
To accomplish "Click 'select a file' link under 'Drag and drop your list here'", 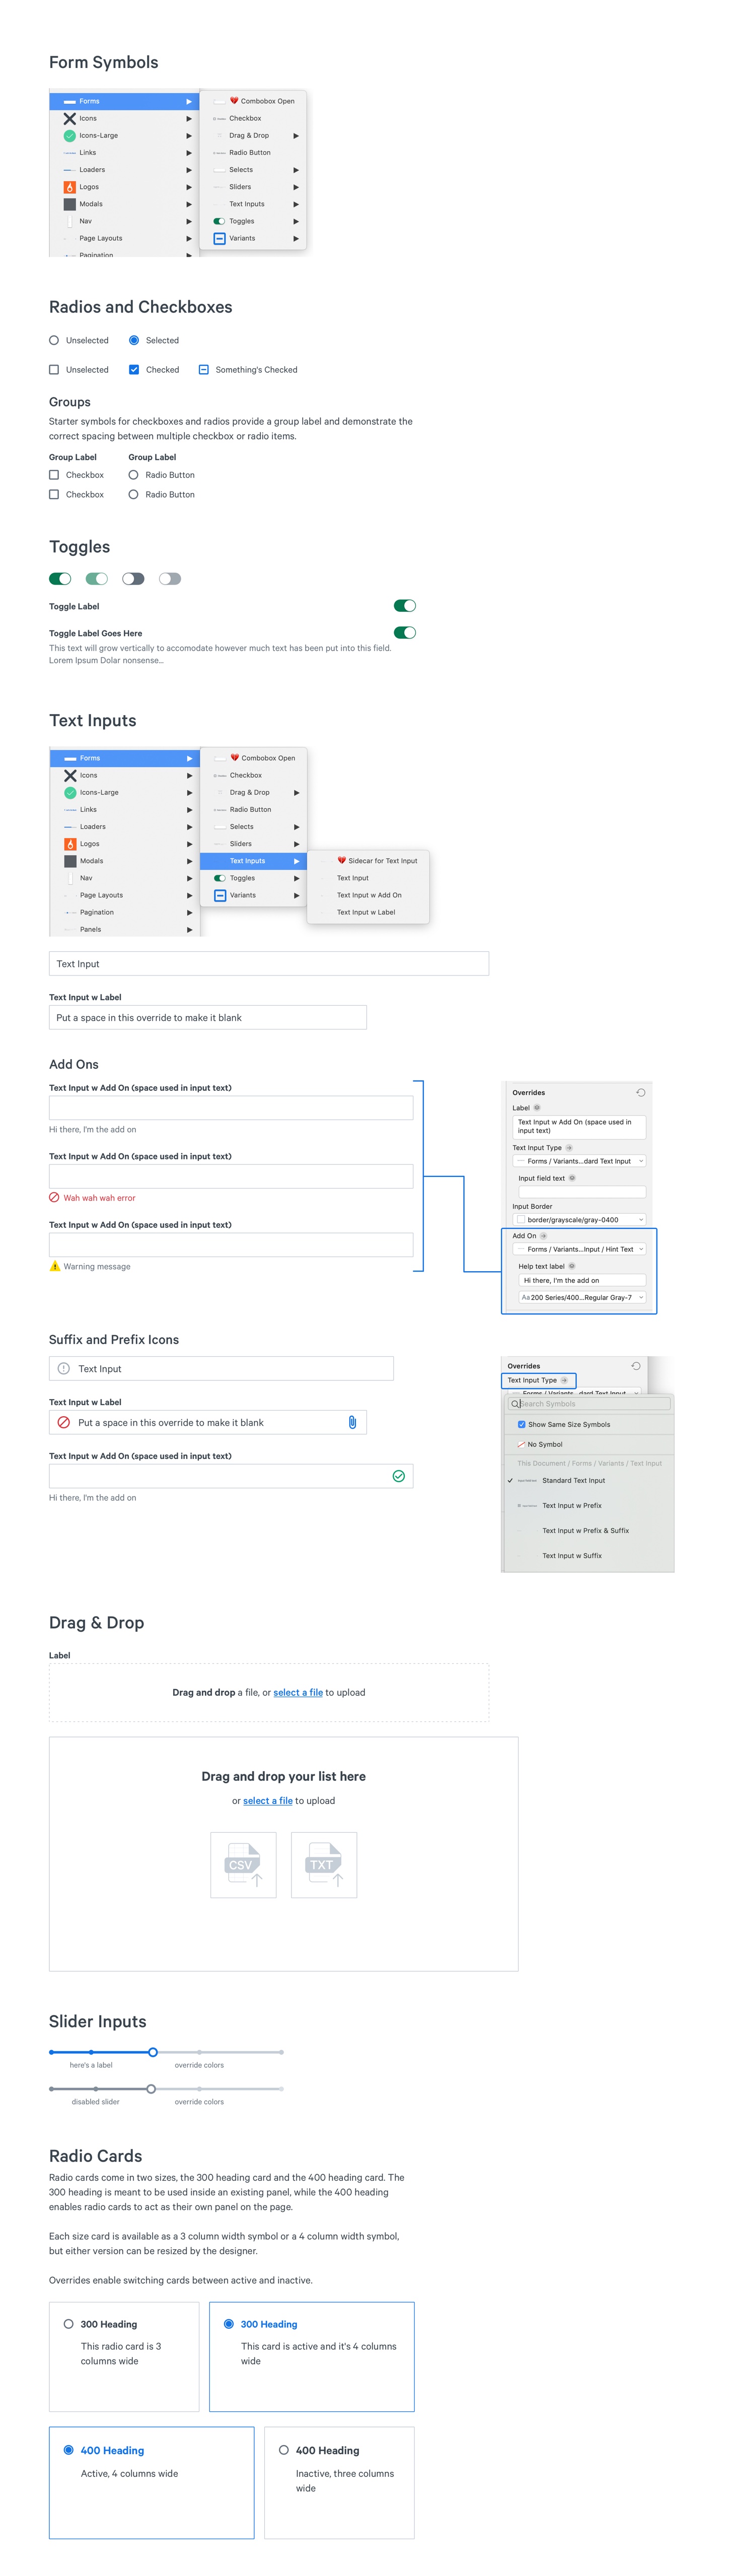I will click(268, 1801).
